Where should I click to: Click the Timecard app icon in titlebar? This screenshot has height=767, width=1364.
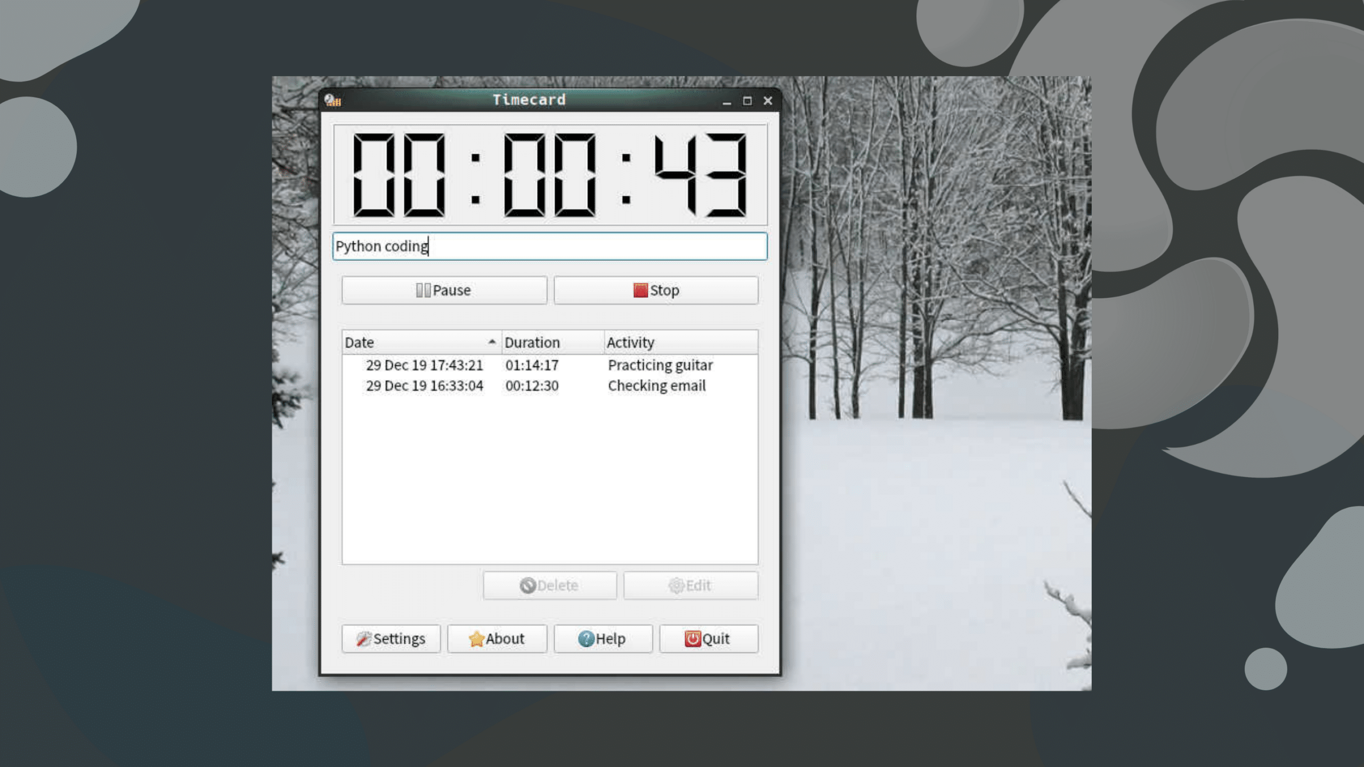click(332, 100)
